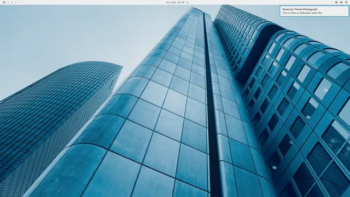This screenshot has height=197, width=350.
Task: Switch to workspace 5
Action: click(x=23, y=2)
